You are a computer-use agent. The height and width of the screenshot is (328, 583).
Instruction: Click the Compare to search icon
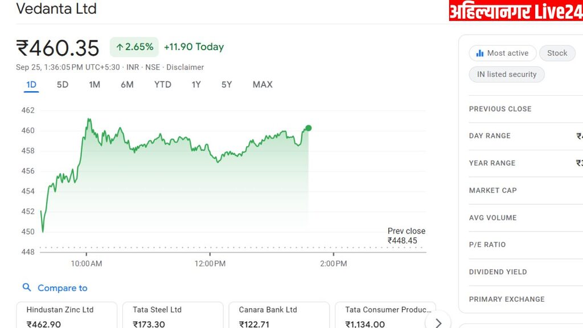click(27, 288)
